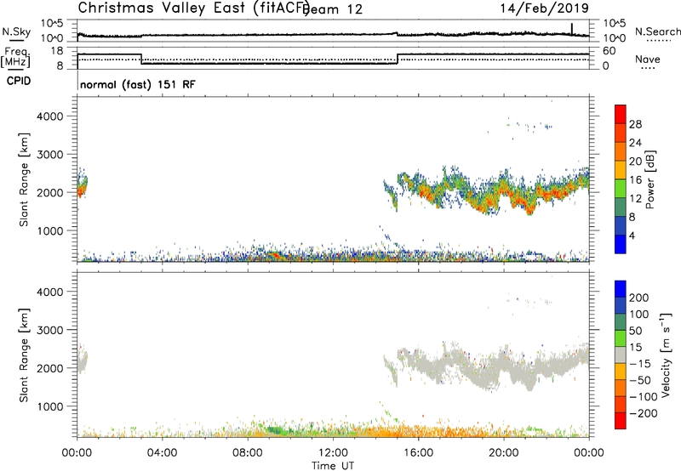The height and width of the screenshot is (471, 681).
Task: Click the "Velocity [m s-1]" colorbar title
Action: (x=666, y=355)
